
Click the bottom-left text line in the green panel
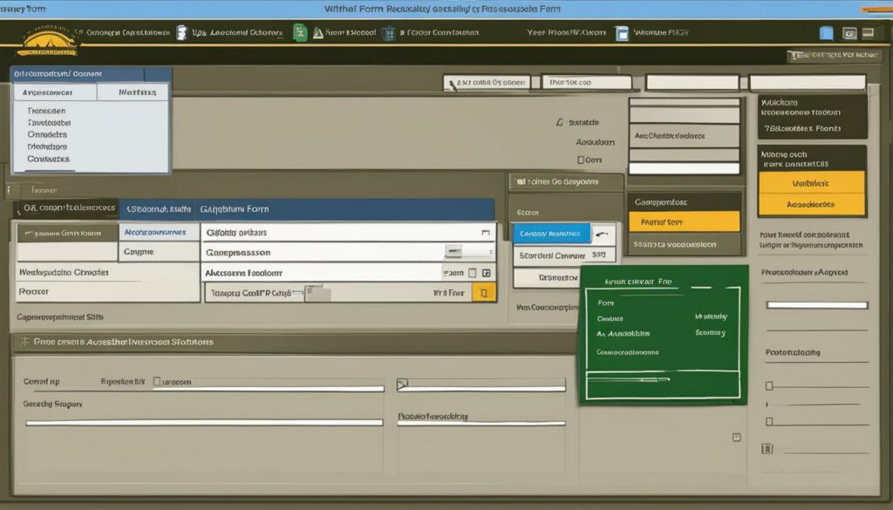[x=627, y=352]
